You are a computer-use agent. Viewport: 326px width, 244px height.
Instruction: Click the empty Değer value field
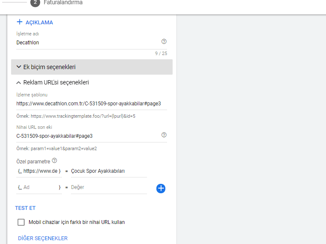click(109, 187)
